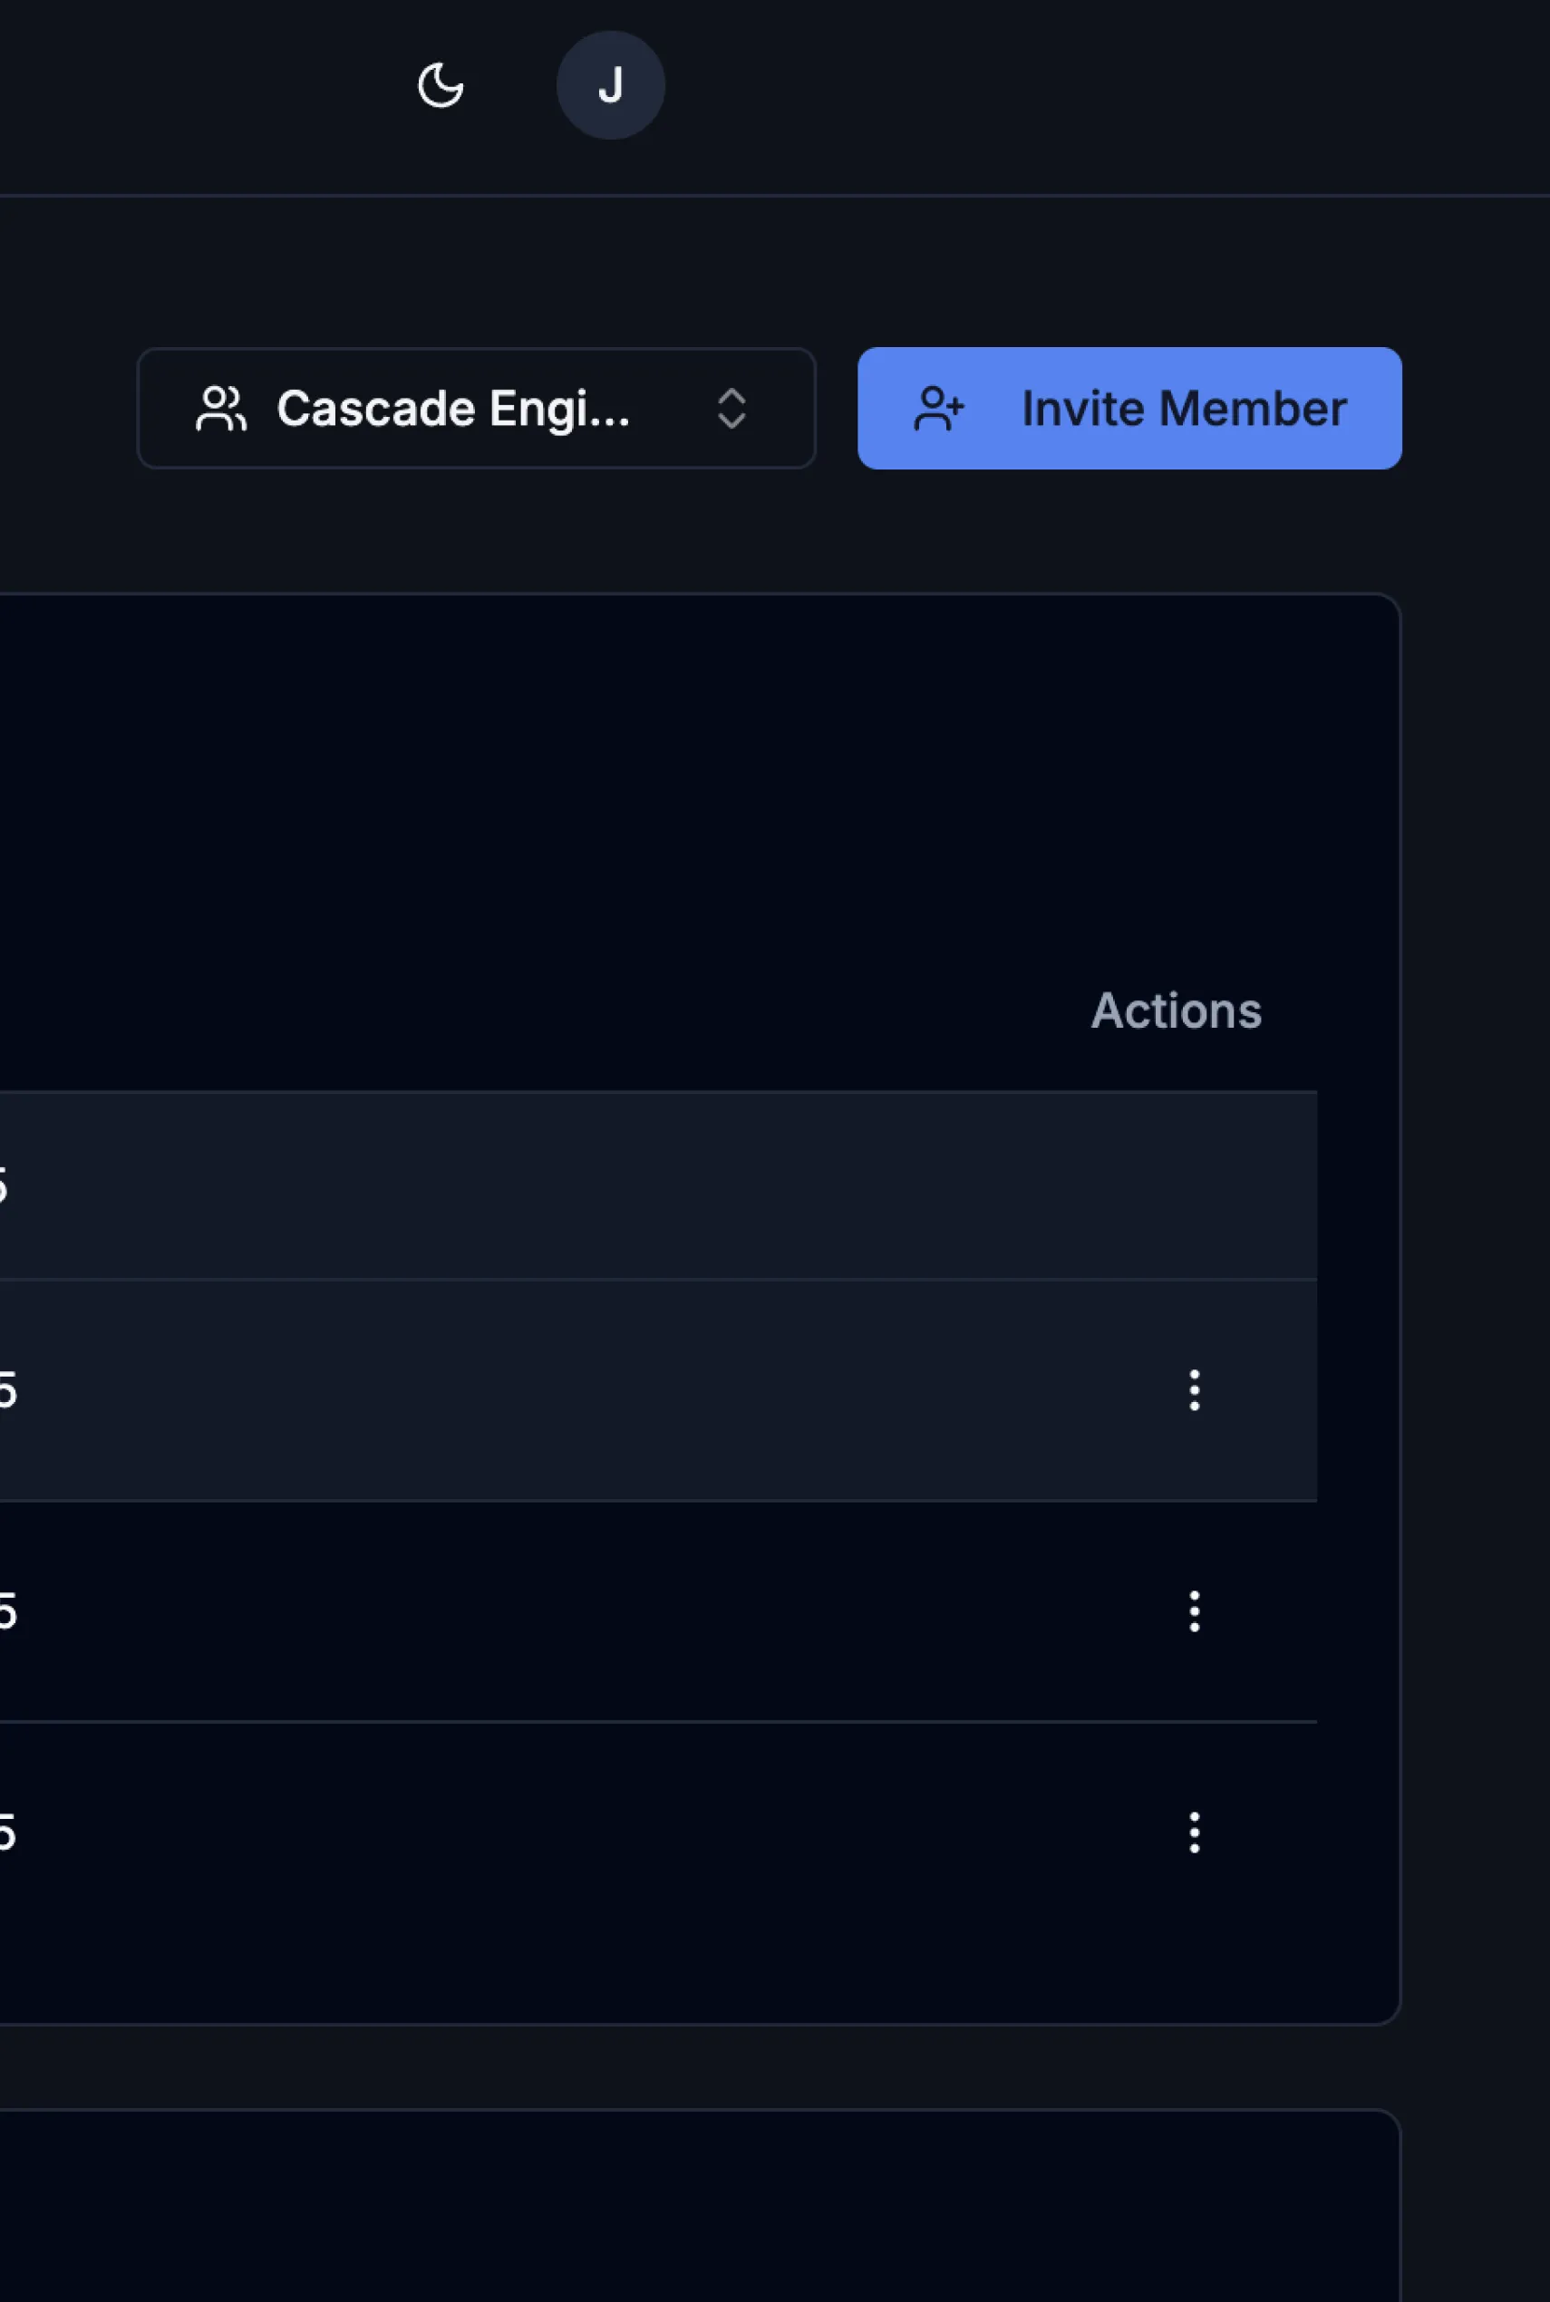Click the Invite Member button

1130,408
